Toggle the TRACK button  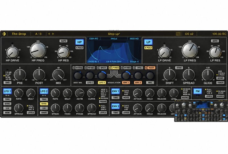pyautogui.click(x=220, y=83)
